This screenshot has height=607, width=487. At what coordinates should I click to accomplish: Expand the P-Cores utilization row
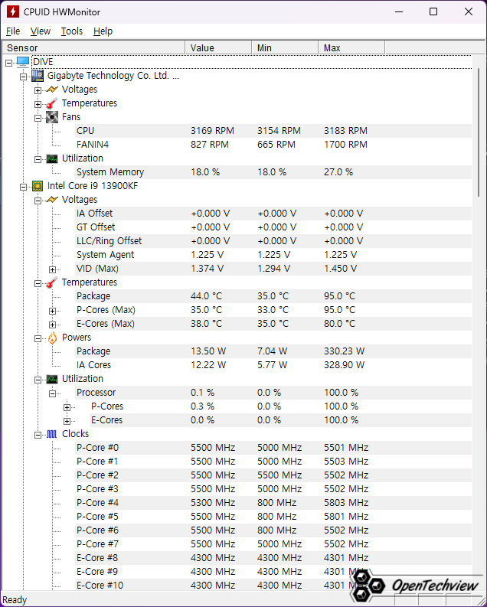pos(67,407)
